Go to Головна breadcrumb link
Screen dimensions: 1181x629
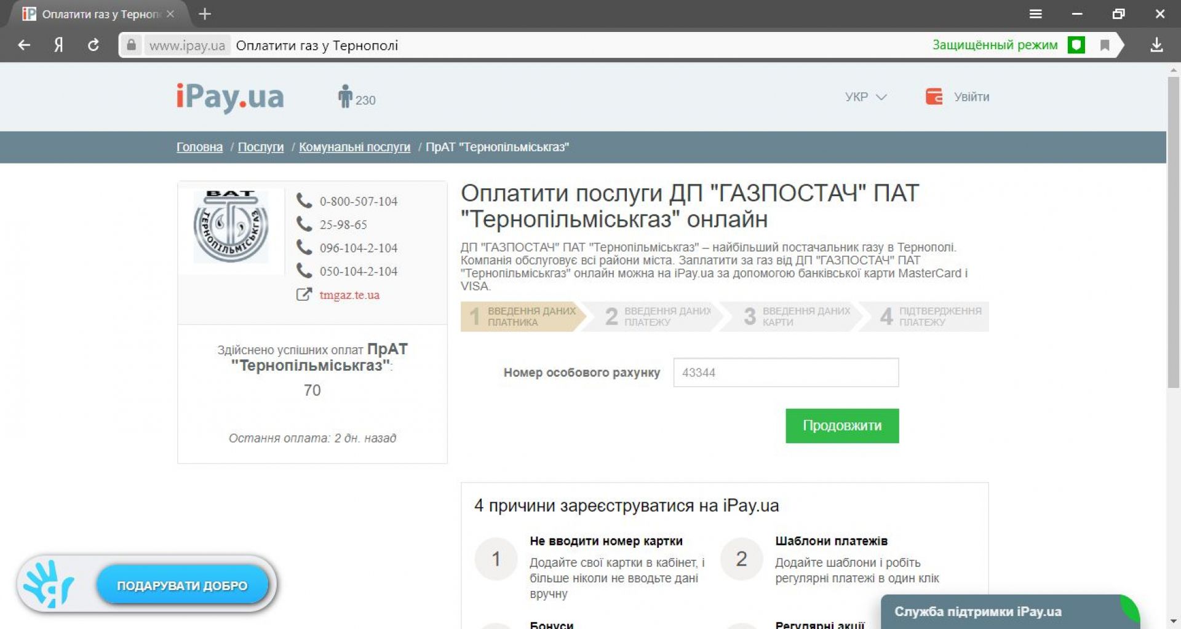pyautogui.click(x=199, y=147)
